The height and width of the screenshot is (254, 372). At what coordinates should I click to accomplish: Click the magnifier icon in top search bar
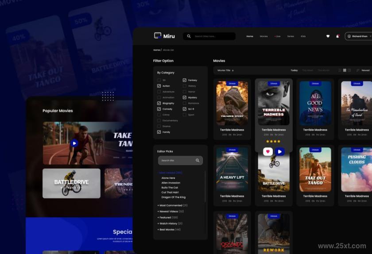(x=189, y=36)
